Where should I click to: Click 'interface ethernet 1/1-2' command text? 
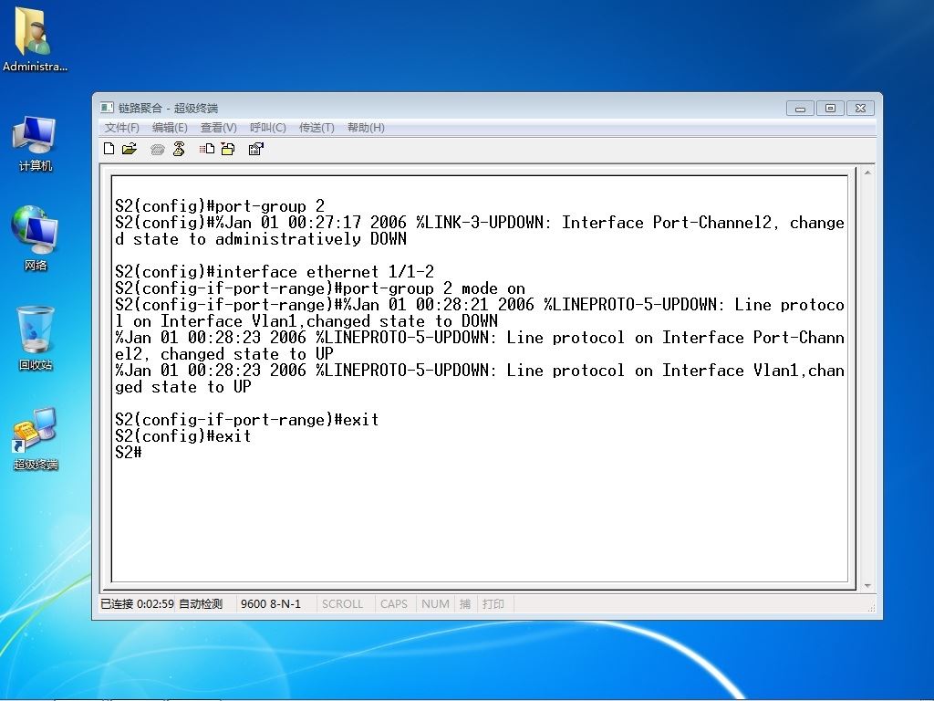point(325,272)
